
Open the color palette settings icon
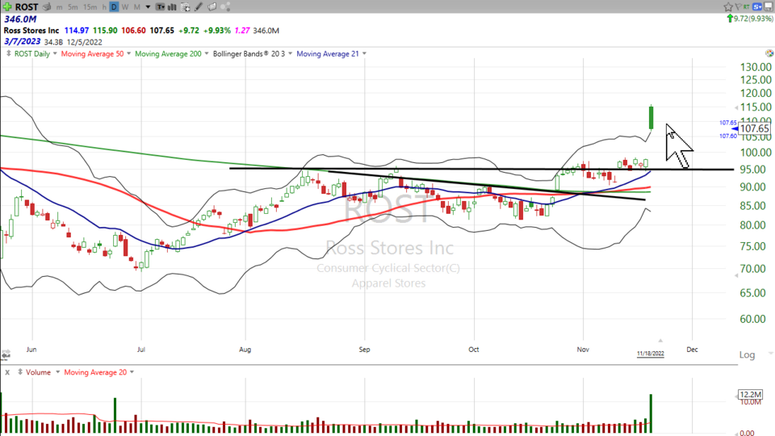tap(769, 53)
